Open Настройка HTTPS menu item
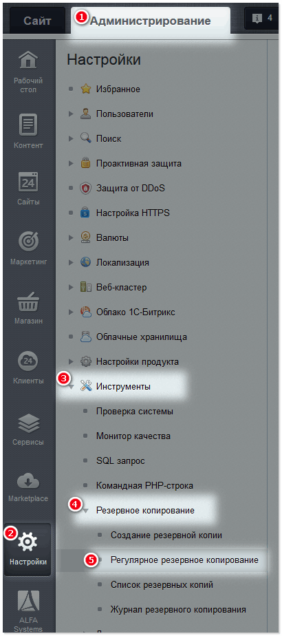282x636 pixels. [x=133, y=213]
